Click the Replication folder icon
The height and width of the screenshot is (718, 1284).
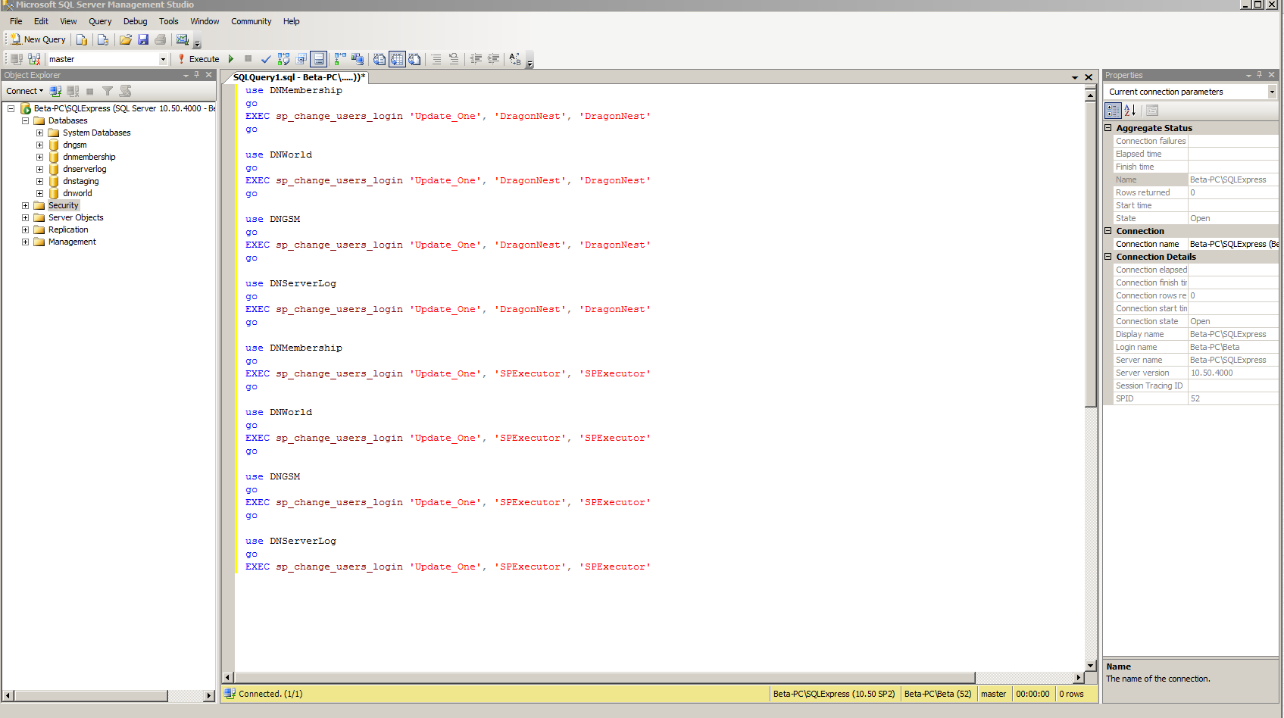(39, 229)
